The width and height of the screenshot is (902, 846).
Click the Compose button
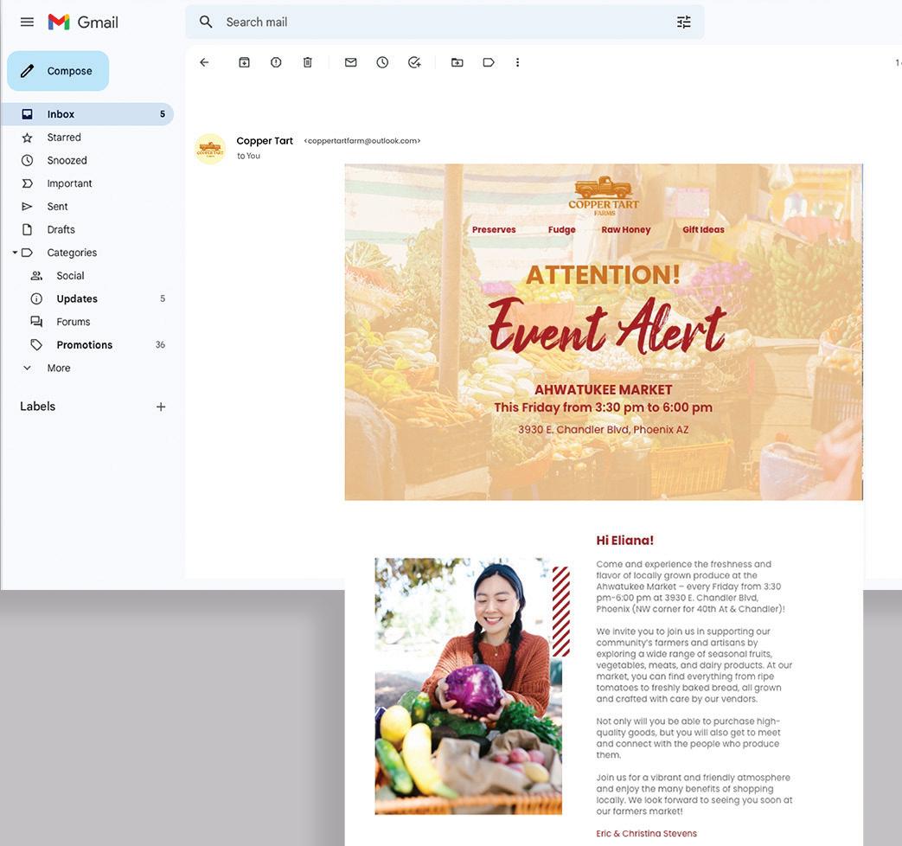pyautogui.click(x=58, y=71)
